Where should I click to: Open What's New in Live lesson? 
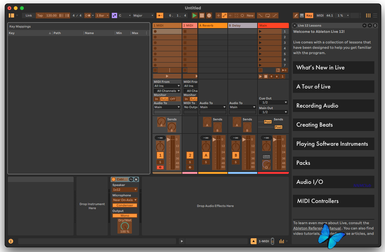point(333,68)
